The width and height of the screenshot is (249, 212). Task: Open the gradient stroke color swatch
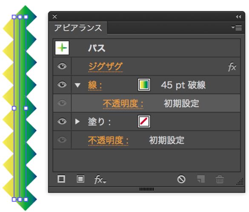[x=144, y=85]
